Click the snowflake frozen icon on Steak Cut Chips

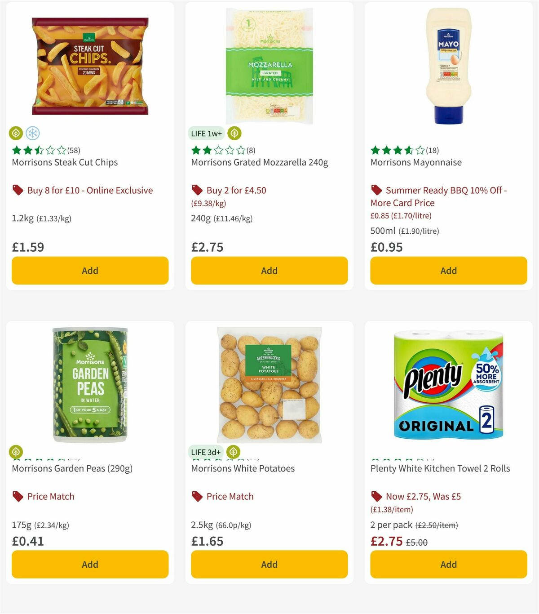[33, 133]
